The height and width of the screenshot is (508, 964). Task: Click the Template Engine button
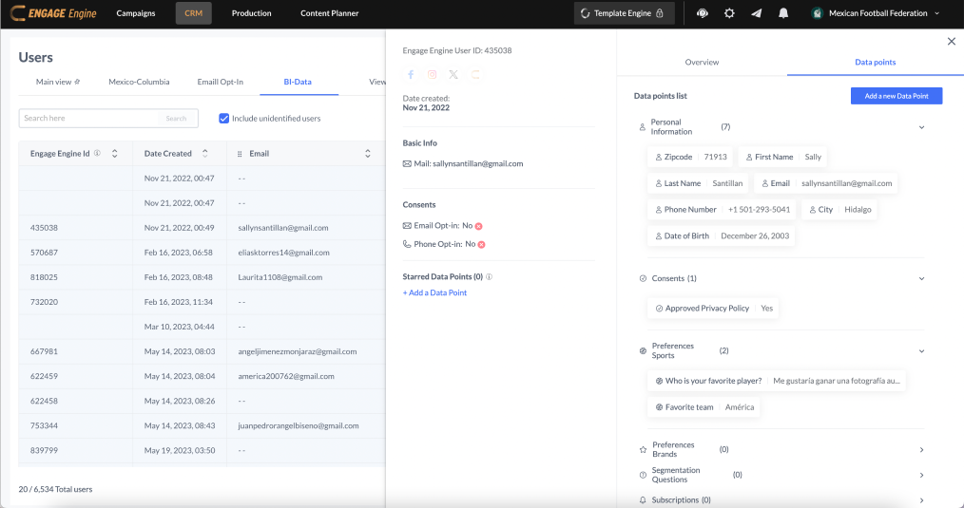pos(624,13)
